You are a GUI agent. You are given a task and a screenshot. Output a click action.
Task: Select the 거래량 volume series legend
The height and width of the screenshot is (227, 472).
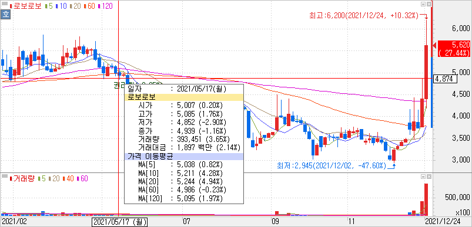[22, 178]
